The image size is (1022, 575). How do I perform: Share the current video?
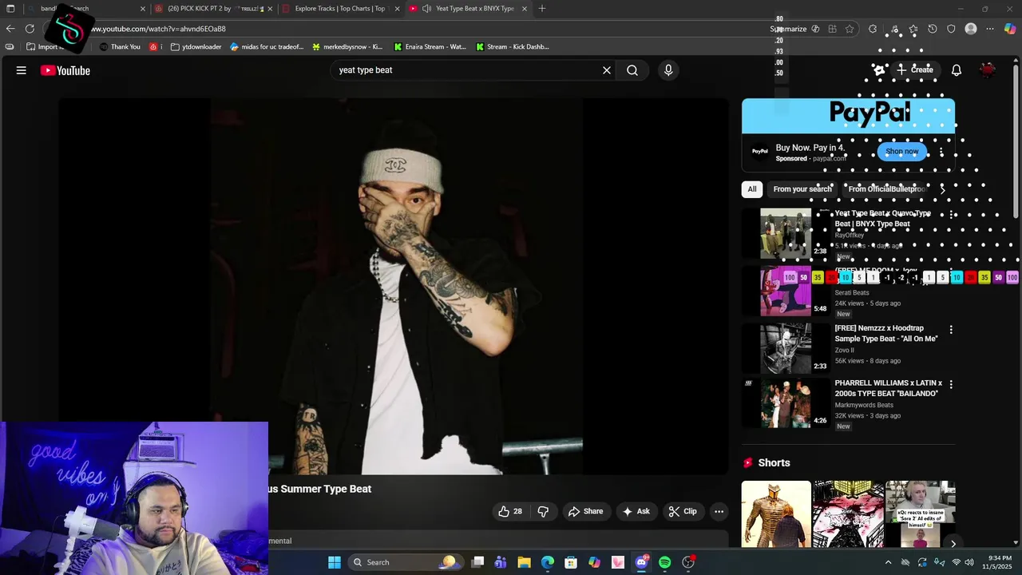[585, 511]
